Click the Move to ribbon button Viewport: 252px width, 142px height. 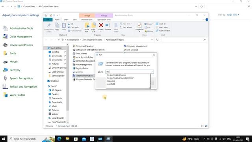click(87, 28)
